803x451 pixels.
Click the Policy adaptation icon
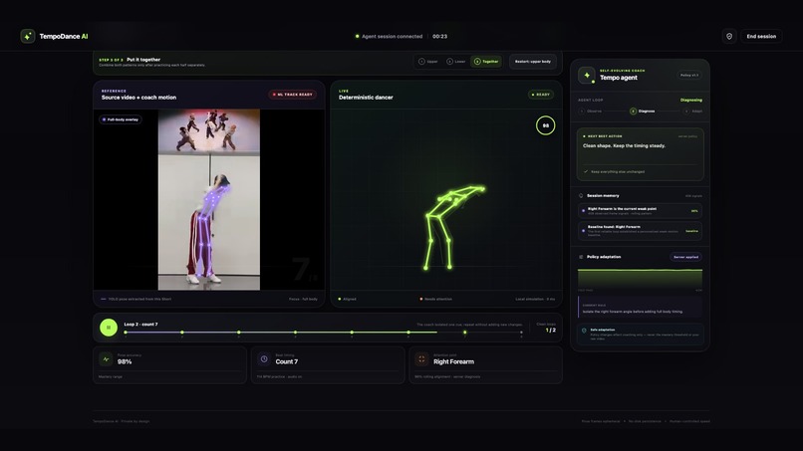[581, 257]
